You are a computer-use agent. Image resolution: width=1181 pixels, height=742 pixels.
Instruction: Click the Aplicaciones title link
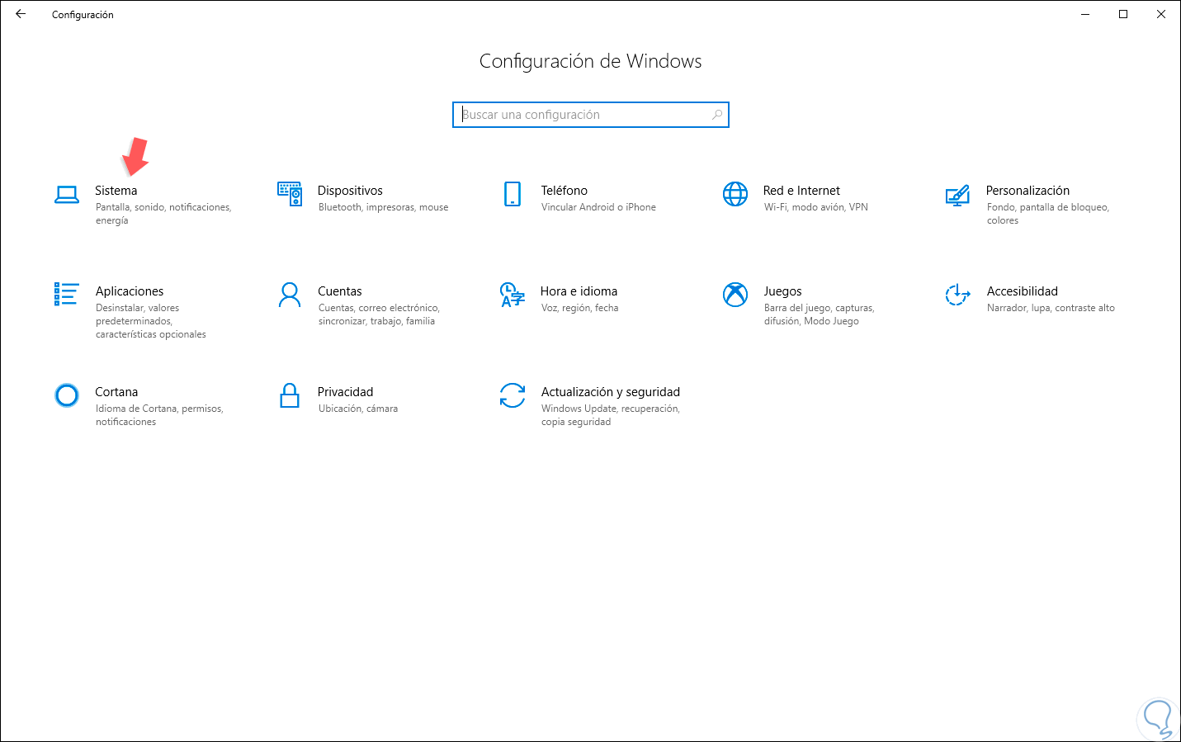(x=130, y=291)
